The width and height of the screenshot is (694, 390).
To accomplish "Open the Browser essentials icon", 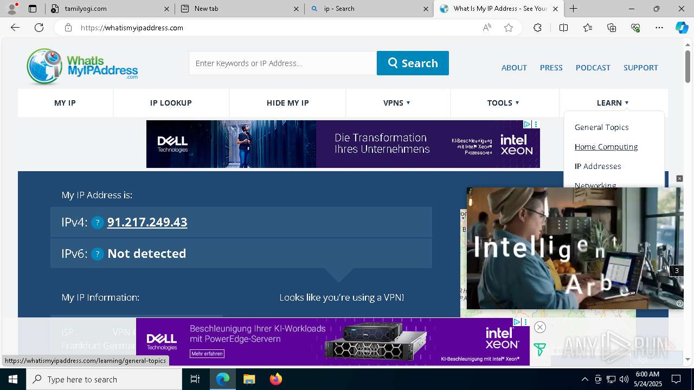I will point(635,28).
